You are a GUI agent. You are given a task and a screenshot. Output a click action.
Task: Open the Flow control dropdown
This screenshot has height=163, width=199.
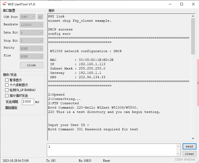pyautogui.click(x=31, y=56)
